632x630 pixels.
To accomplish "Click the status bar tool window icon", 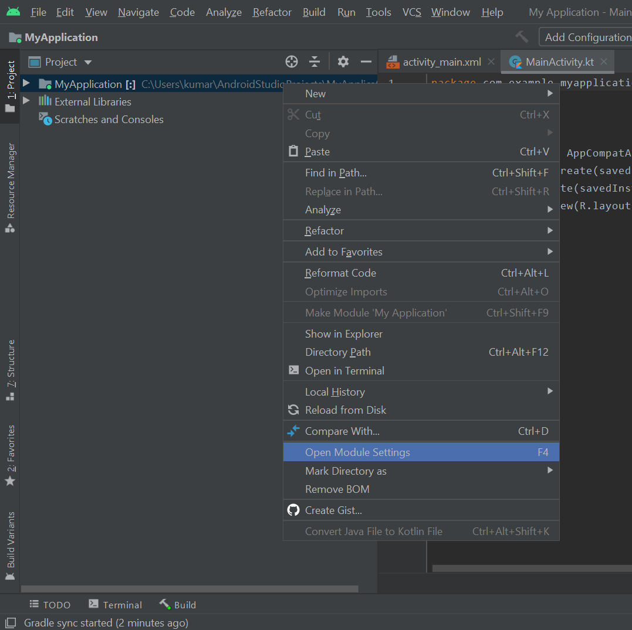I will coord(10,623).
